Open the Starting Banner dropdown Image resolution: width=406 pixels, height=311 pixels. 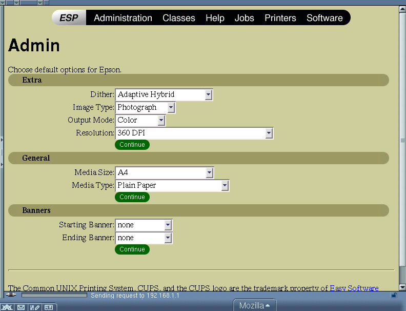144,225
